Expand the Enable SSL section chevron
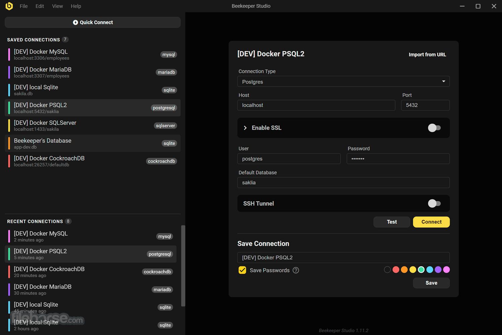This screenshot has width=502, height=335. pos(245,128)
